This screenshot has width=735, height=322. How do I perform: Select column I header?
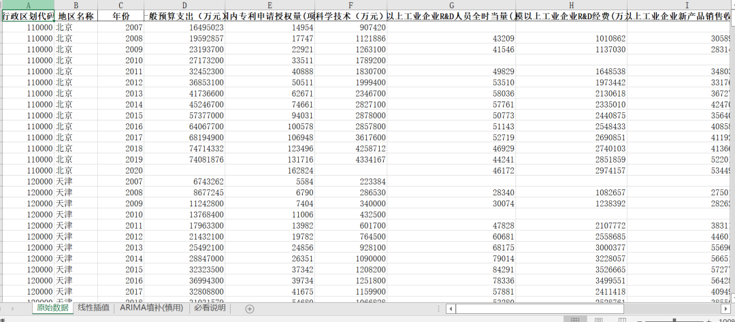click(680, 5)
